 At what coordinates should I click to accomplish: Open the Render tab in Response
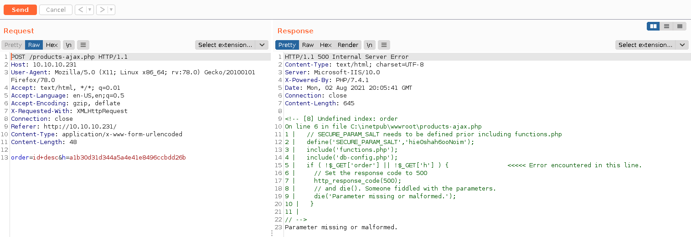pyautogui.click(x=348, y=45)
